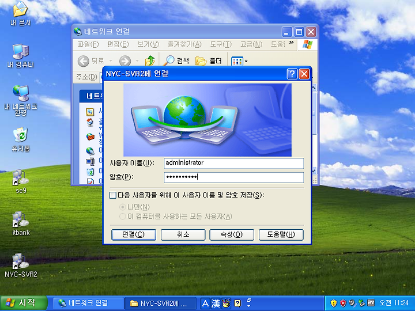
Task: Select the 내 컴퓨터 desktop icon
Action: coord(21,55)
